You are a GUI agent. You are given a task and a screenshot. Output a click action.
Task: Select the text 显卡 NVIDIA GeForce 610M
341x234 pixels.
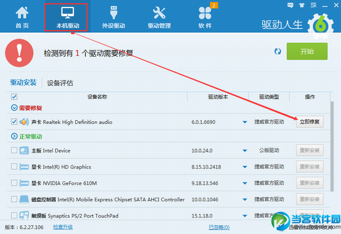(x=64, y=183)
